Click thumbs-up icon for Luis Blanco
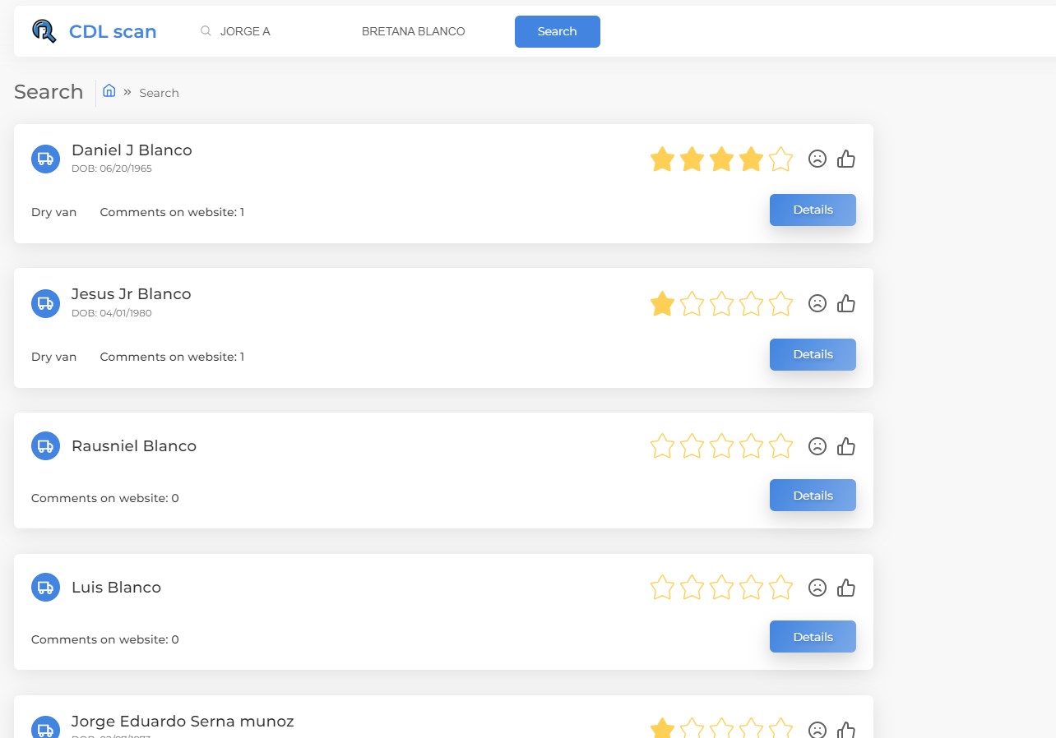The image size is (1056, 738). click(846, 588)
